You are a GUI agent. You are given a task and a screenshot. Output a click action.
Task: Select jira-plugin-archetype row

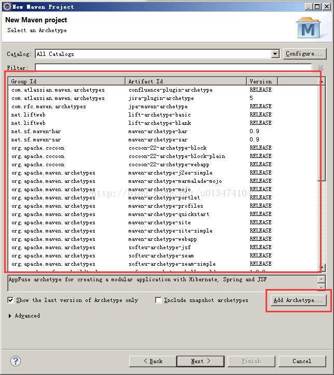click(x=163, y=98)
